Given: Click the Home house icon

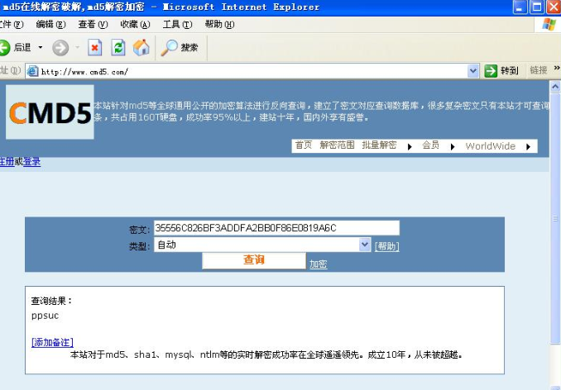Looking at the screenshot, I should click(141, 47).
